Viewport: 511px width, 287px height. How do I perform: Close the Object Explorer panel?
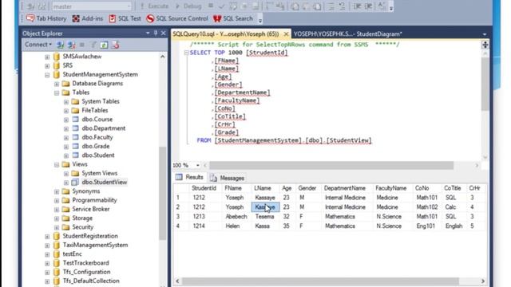coord(163,33)
